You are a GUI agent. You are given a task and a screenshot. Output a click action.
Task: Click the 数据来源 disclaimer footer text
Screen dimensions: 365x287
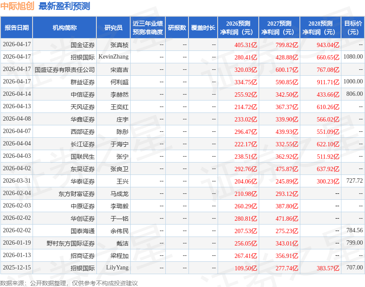pyautogui.click(x=69, y=283)
